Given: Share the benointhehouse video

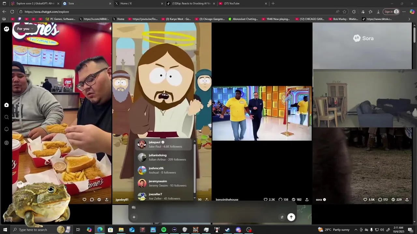Looking at the screenshot, I should [307, 200].
